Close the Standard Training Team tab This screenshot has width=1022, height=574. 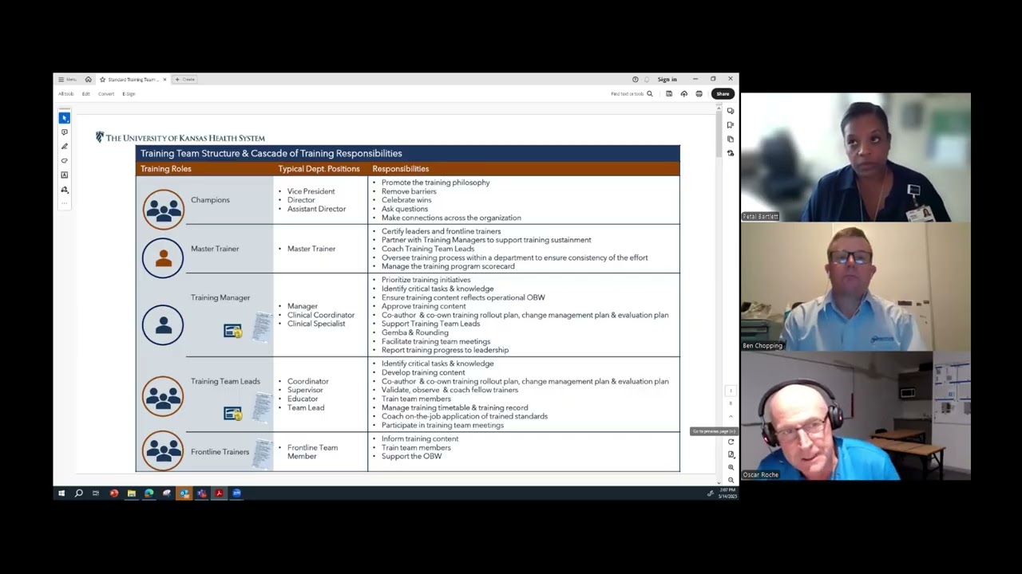(164, 80)
